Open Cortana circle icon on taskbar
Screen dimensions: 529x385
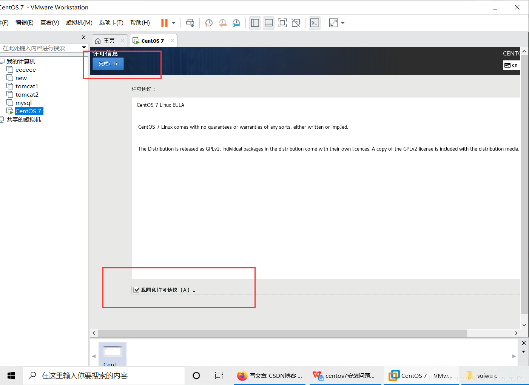click(196, 376)
